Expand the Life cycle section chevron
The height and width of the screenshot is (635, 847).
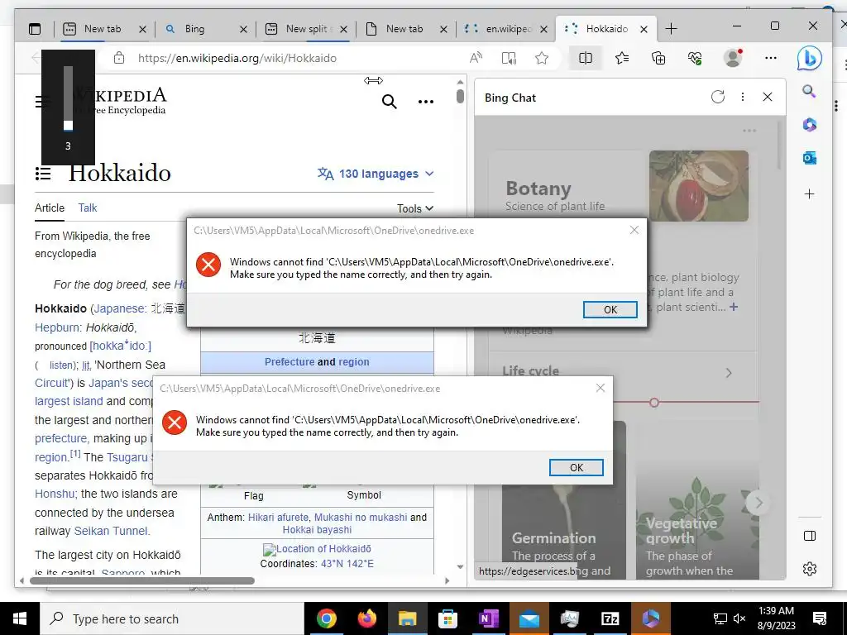point(729,373)
